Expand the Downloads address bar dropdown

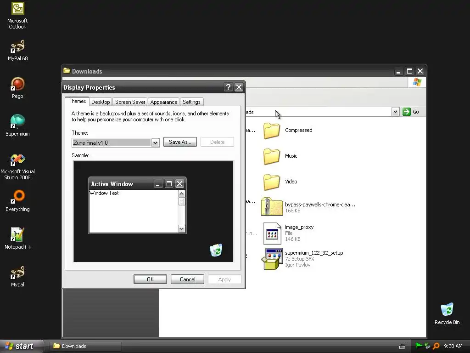pos(395,112)
